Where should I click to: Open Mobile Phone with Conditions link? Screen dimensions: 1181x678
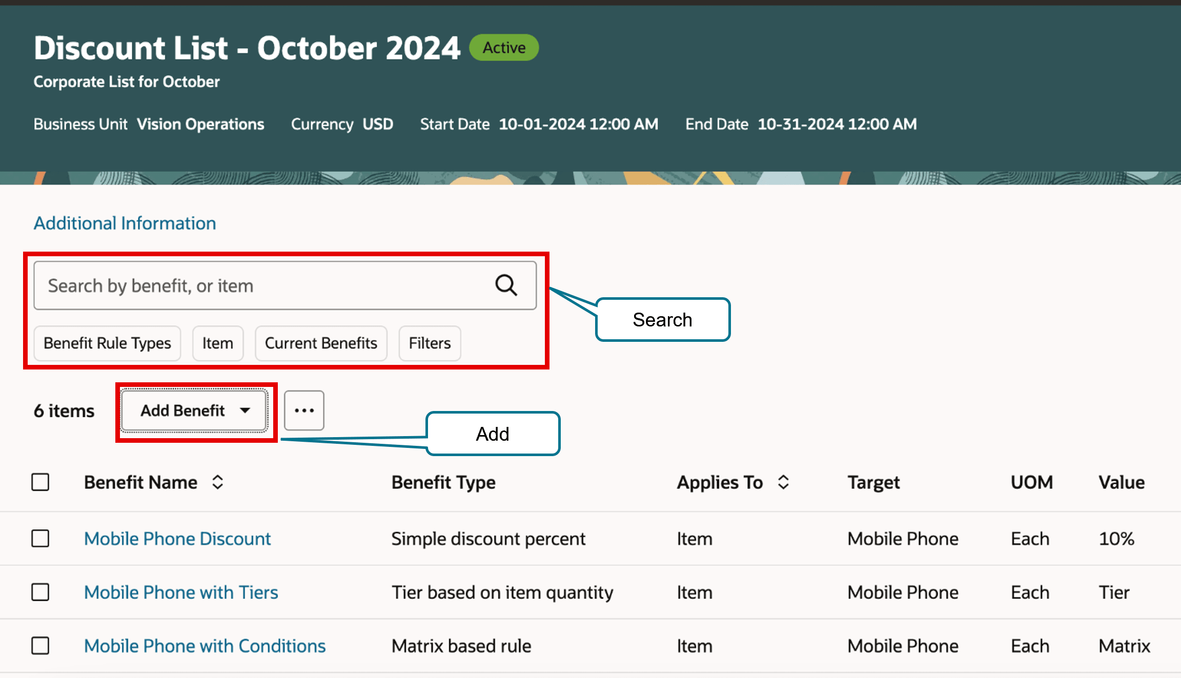(x=205, y=646)
